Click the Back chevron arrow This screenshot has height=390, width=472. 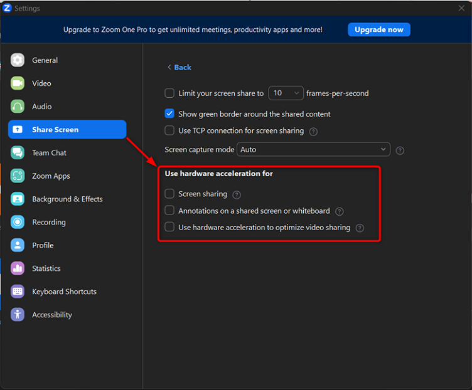pyautogui.click(x=169, y=67)
